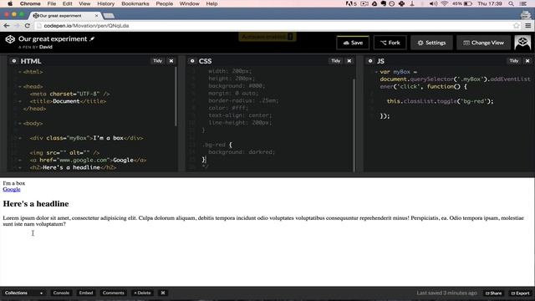535x301 pixels.
Task: Share this pen
Action: tap(494, 293)
